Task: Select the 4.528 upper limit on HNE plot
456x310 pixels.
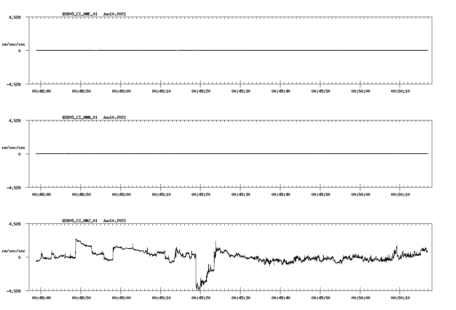Action: [15, 17]
